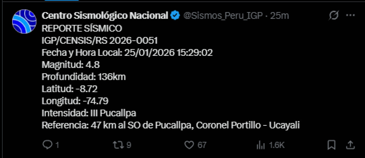
Task: Like the post with the heart icon
Action: pos(189,145)
